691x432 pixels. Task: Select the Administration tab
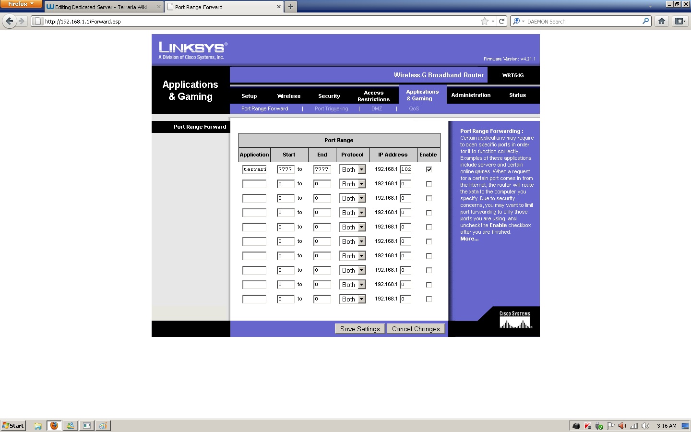[x=471, y=95]
